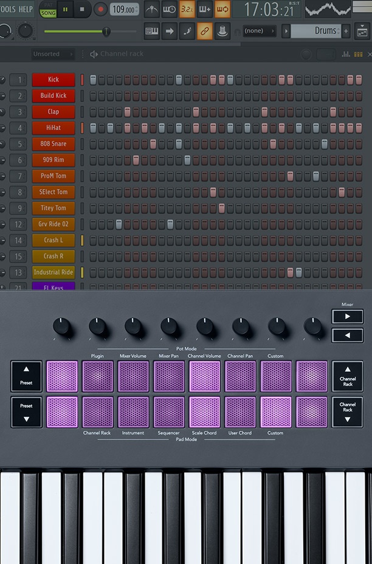Click the Mixer right arrow button on keyboard
This screenshot has width=372, height=564.
(x=347, y=317)
